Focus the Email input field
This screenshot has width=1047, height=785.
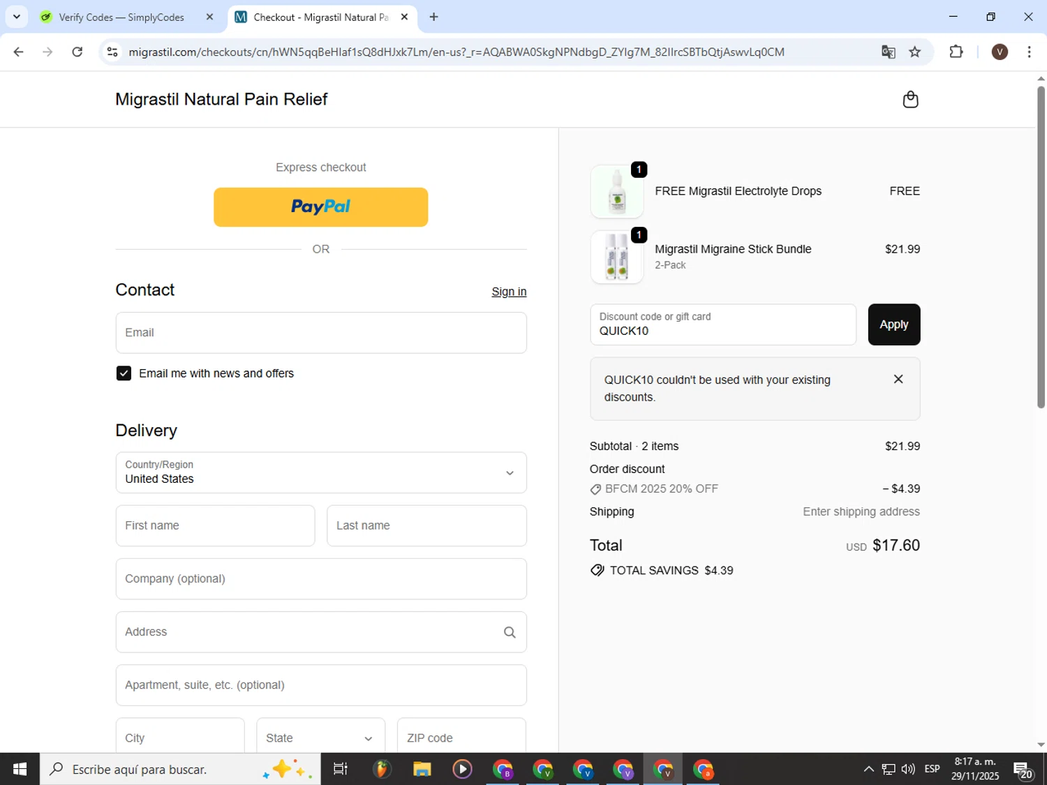pyautogui.click(x=321, y=333)
